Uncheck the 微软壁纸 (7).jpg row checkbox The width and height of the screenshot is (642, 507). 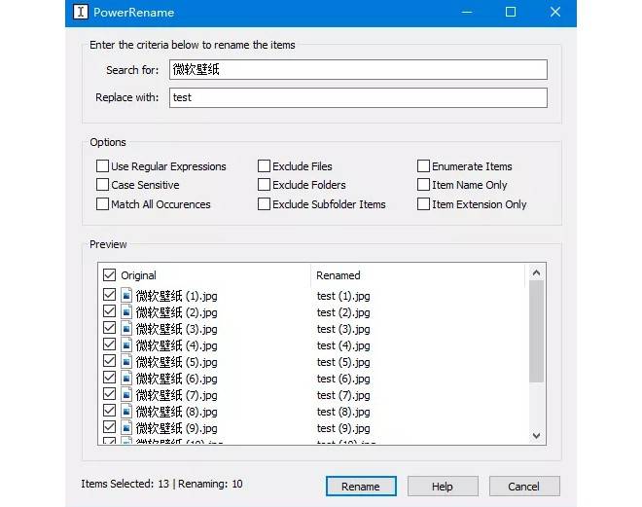[x=109, y=394]
